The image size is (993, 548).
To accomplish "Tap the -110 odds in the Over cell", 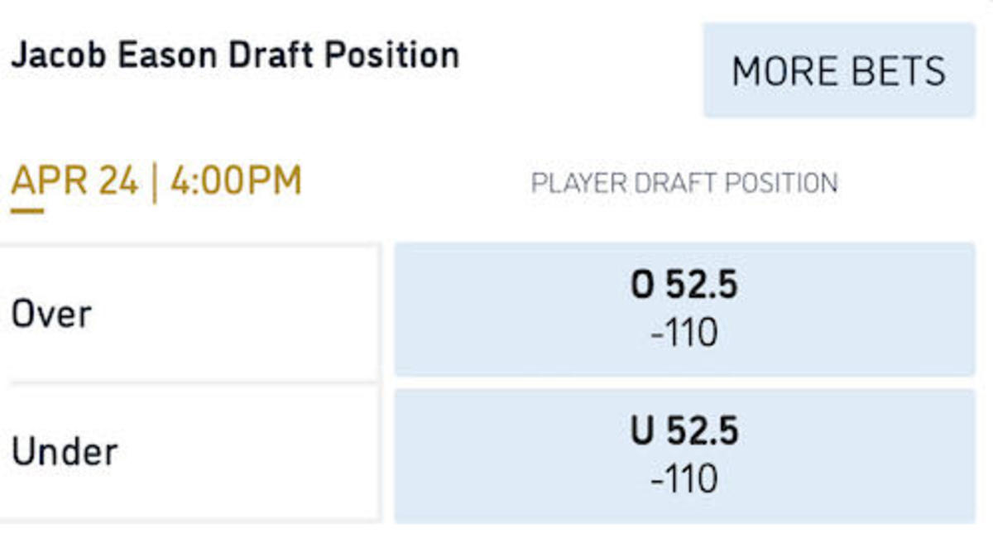I will [x=684, y=334].
